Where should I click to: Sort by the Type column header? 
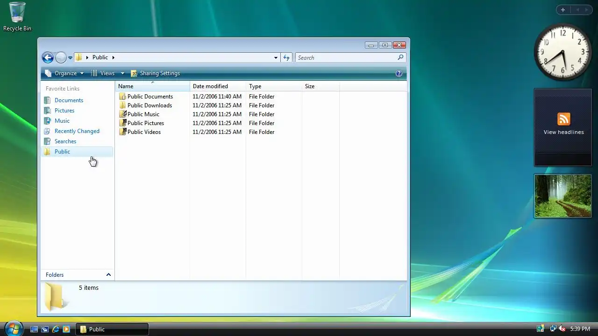point(274,86)
